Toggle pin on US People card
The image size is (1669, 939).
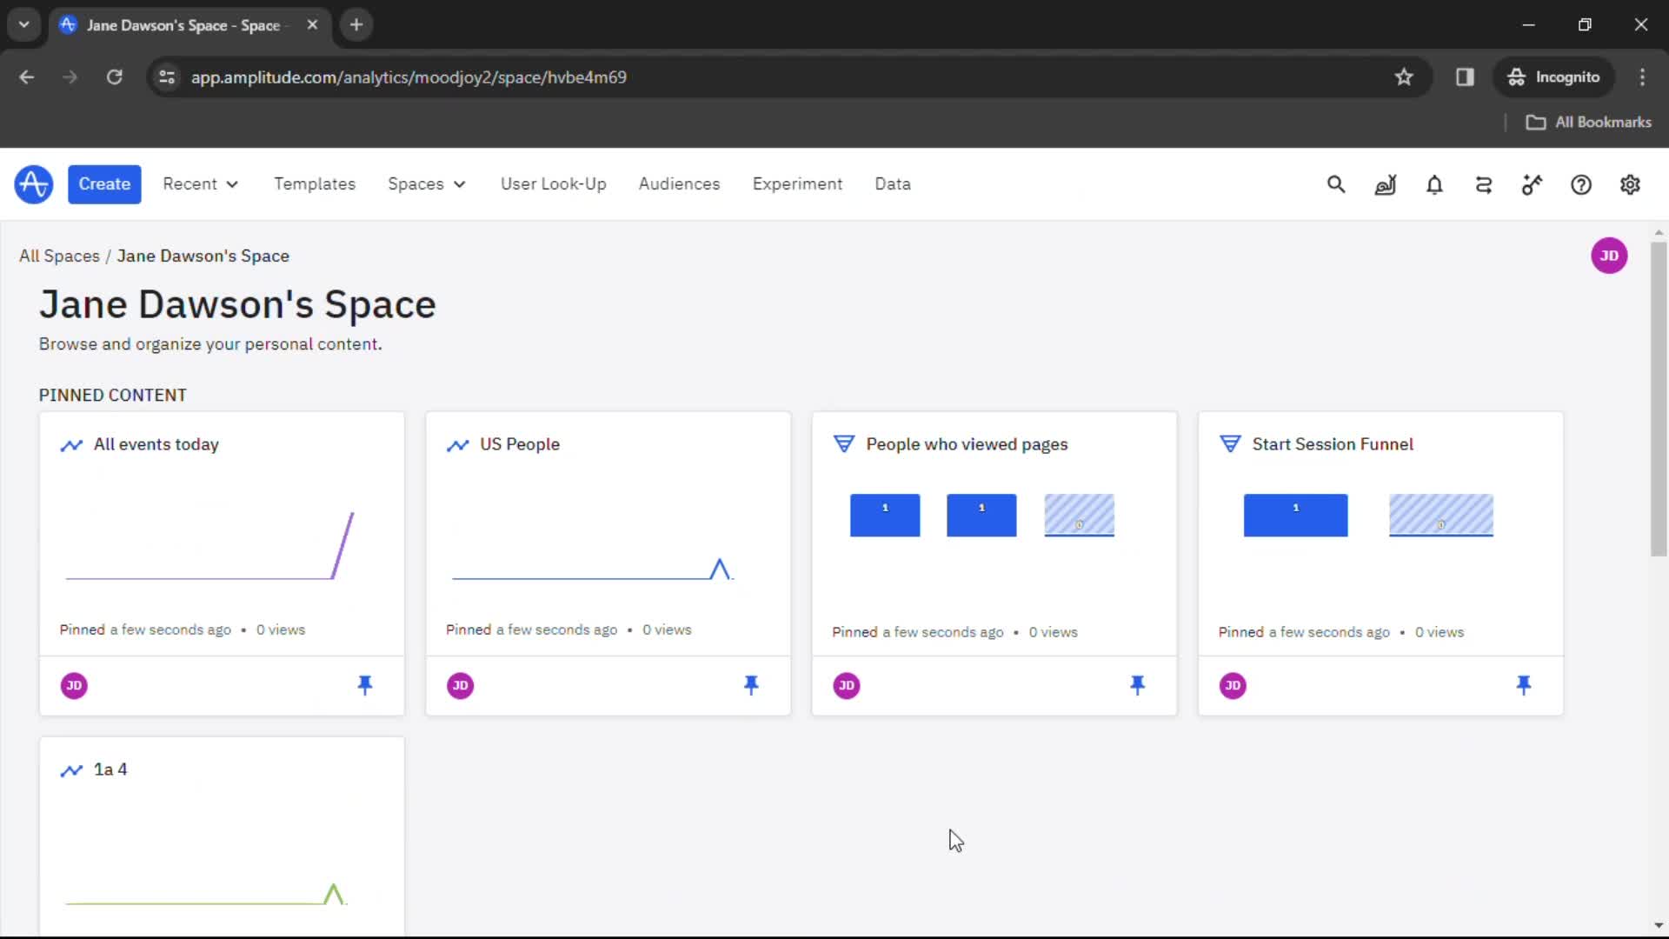pyautogui.click(x=752, y=684)
